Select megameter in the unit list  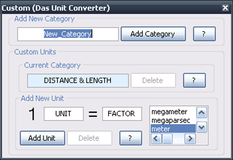[169, 112]
